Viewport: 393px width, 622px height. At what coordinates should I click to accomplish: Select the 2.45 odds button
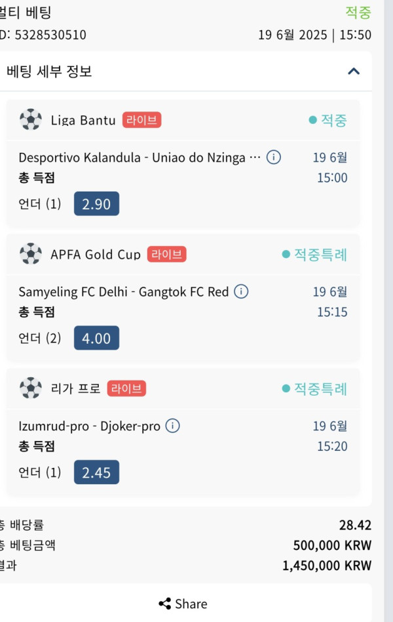click(97, 472)
